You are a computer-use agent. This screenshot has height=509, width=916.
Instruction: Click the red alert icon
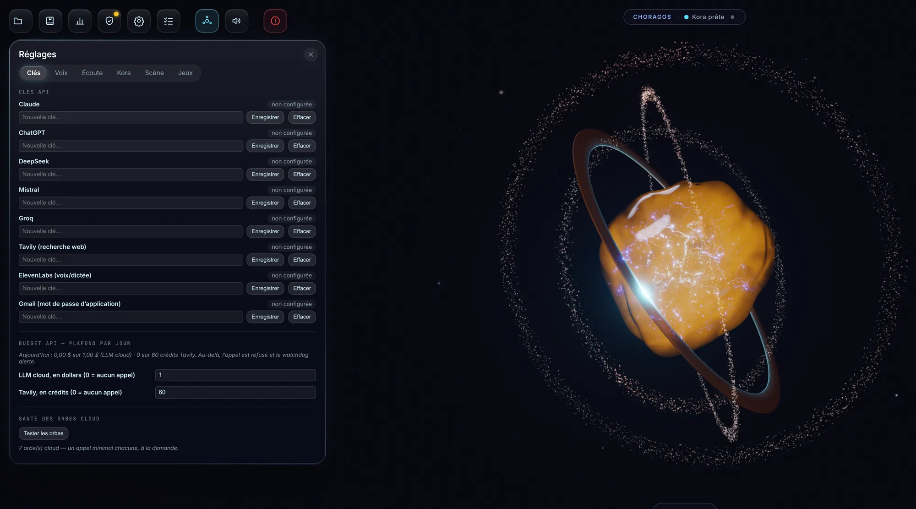click(x=275, y=21)
